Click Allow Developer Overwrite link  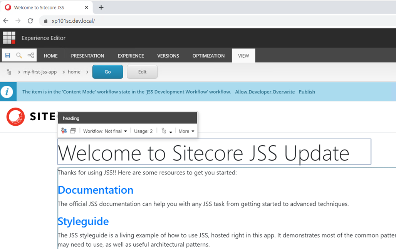point(265,92)
